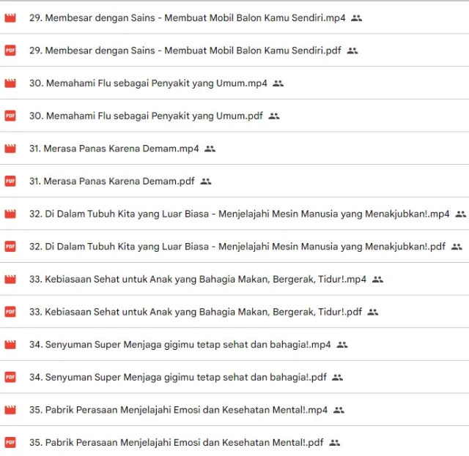
Task: Select 35. Pabrik Perasaan Menjelajahi Emosi.mp4
Action: tap(178, 410)
